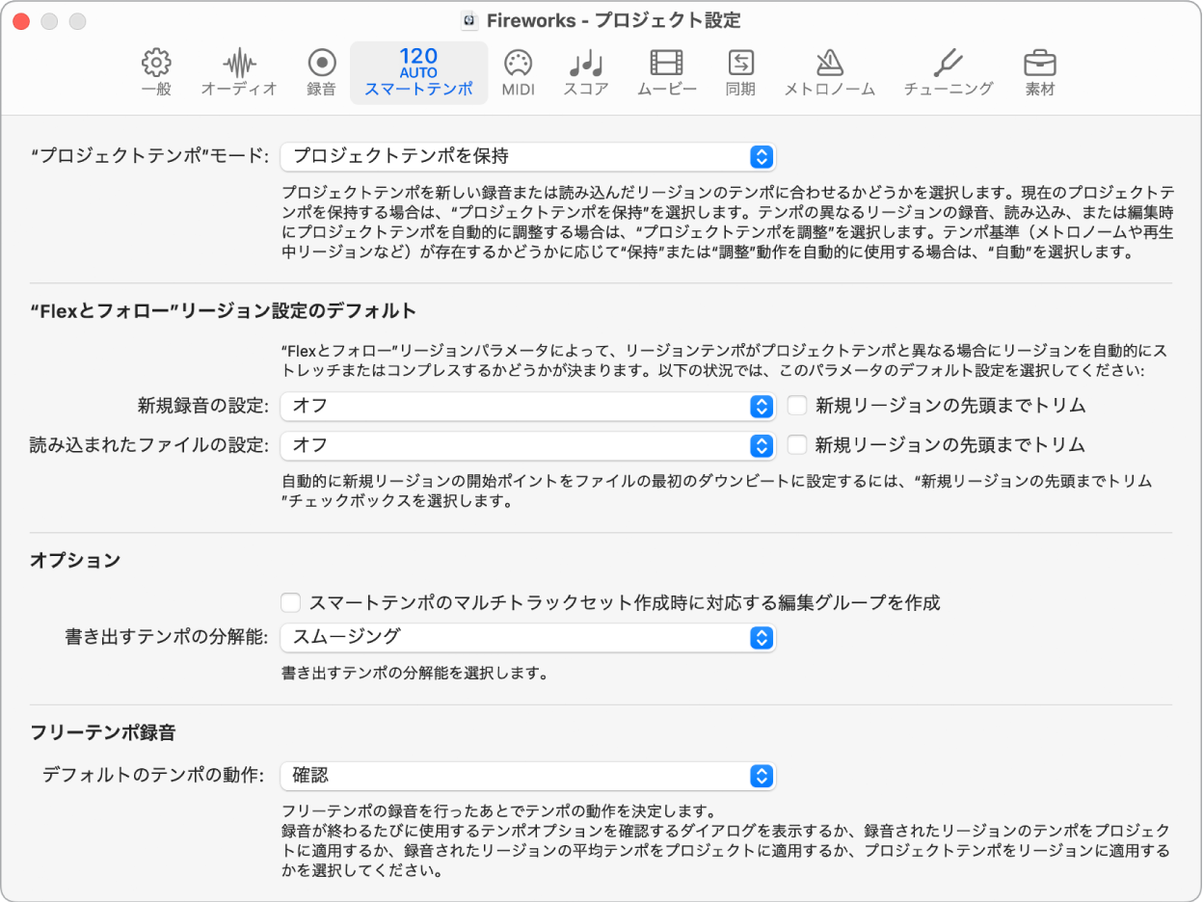
Task: Enable trim checkbox beside 新規録音の設定
Action: click(x=796, y=406)
